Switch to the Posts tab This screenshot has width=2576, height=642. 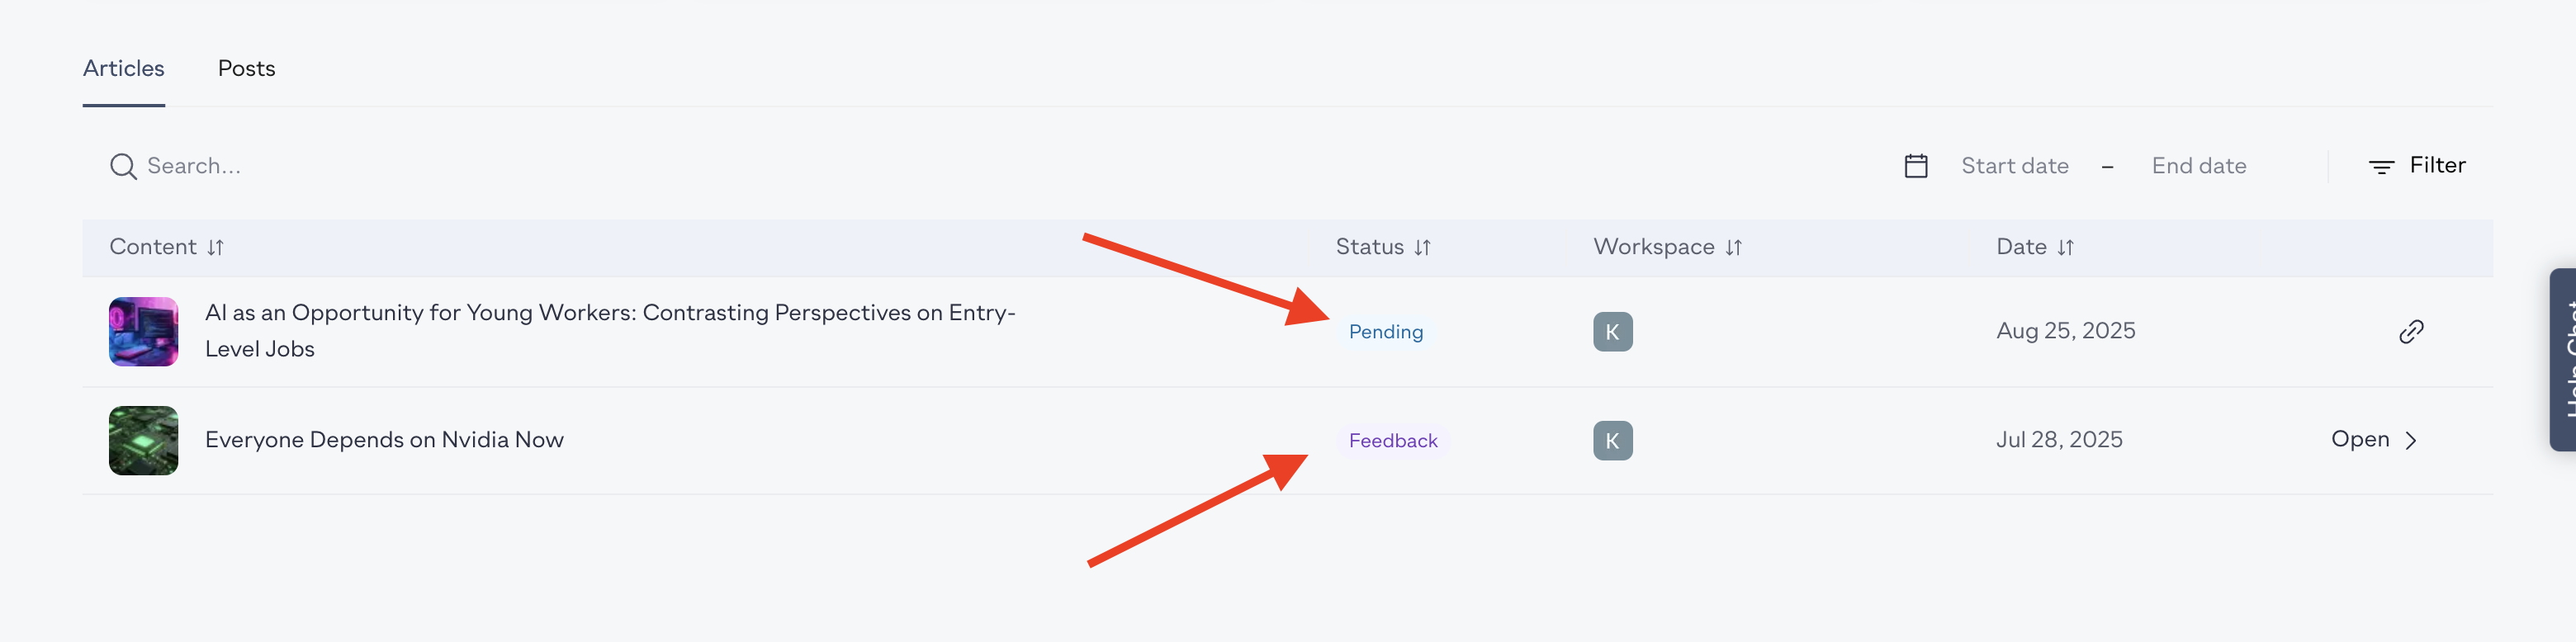coord(246,68)
